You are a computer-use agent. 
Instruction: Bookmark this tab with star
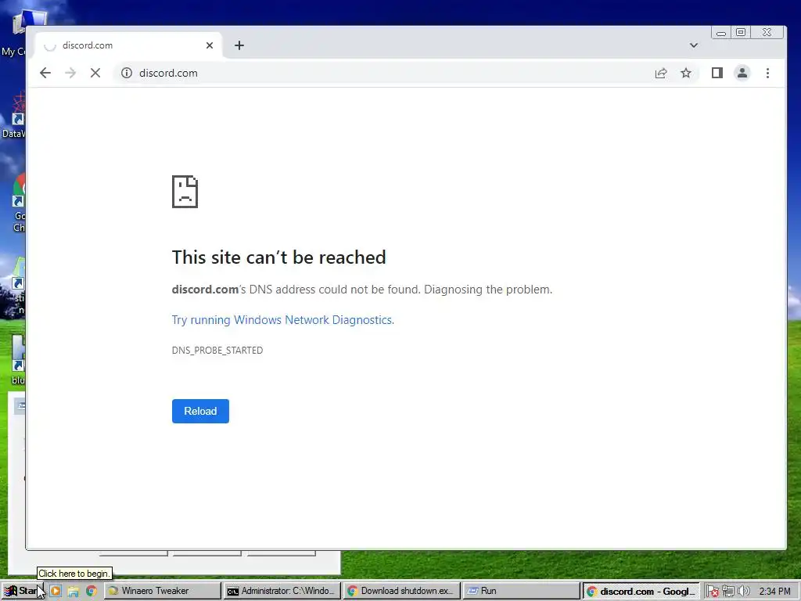click(x=686, y=73)
